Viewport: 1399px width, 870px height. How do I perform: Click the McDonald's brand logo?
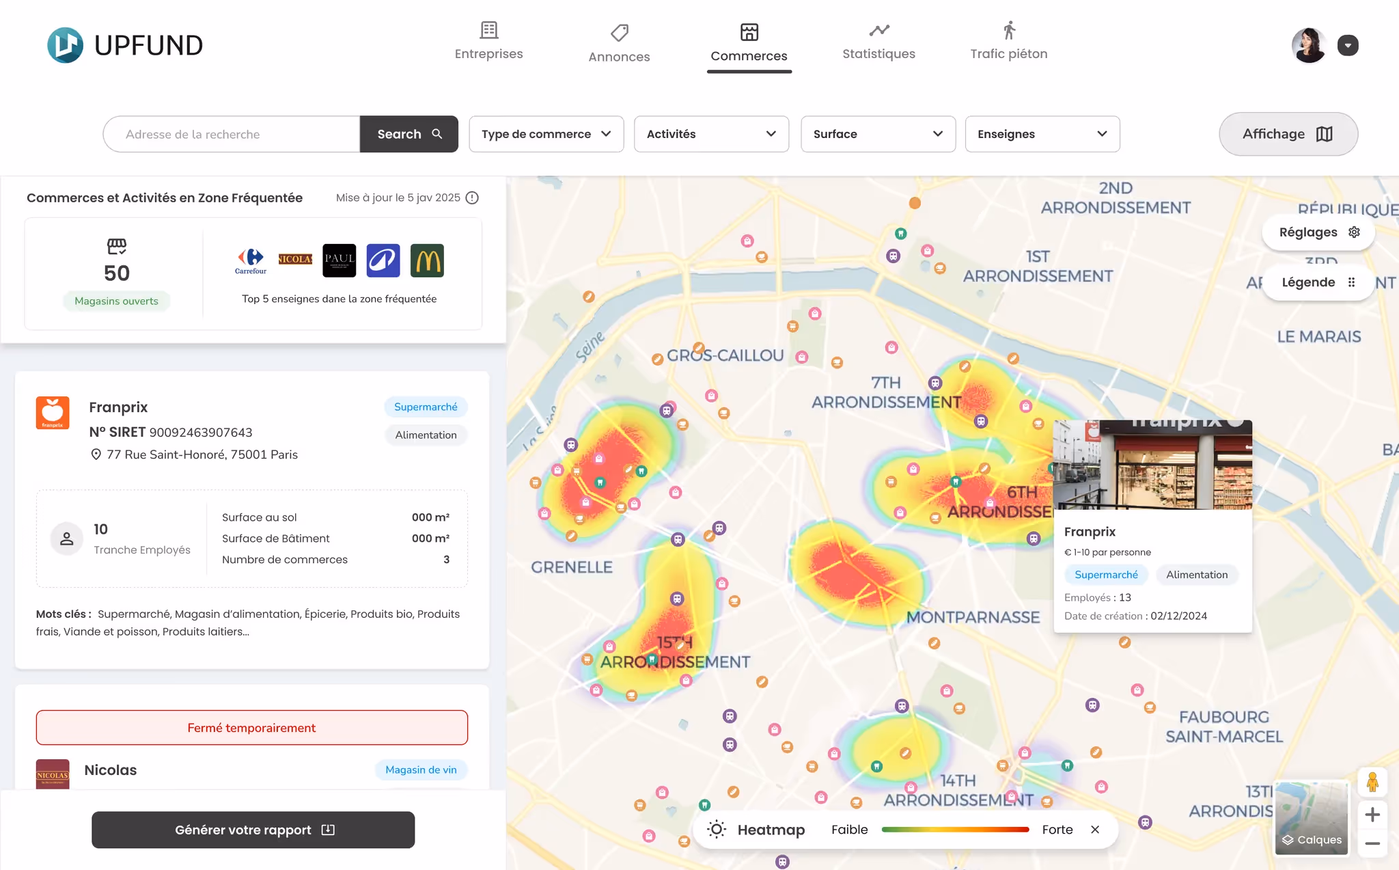(x=427, y=260)
